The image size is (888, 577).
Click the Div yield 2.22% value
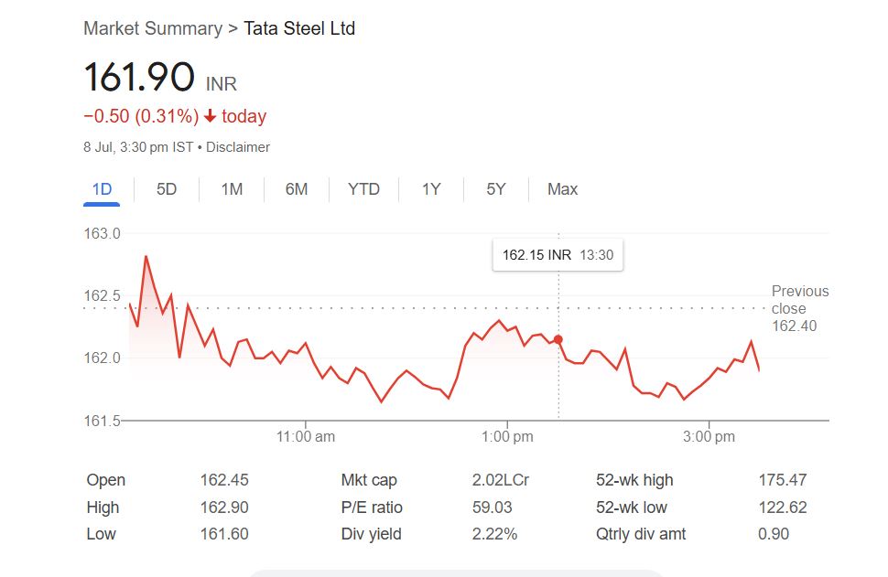click(494, 534)
